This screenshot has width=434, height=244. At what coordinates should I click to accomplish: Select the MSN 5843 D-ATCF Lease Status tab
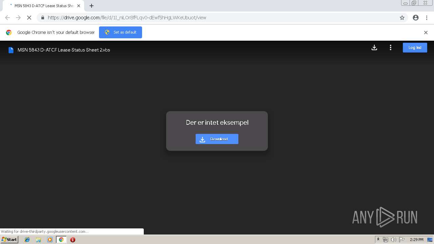tap(43, 6)
